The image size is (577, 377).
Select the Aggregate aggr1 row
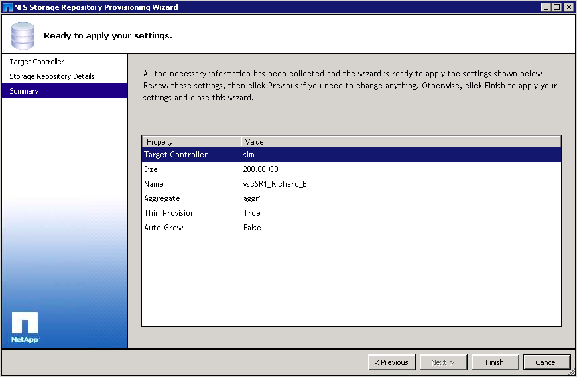click(x=351, y=198)
